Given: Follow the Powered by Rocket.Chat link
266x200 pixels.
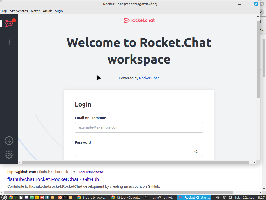Looking at the screenshot, I should (x=149, y=78).
